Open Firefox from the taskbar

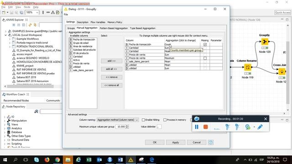point(47,160)
